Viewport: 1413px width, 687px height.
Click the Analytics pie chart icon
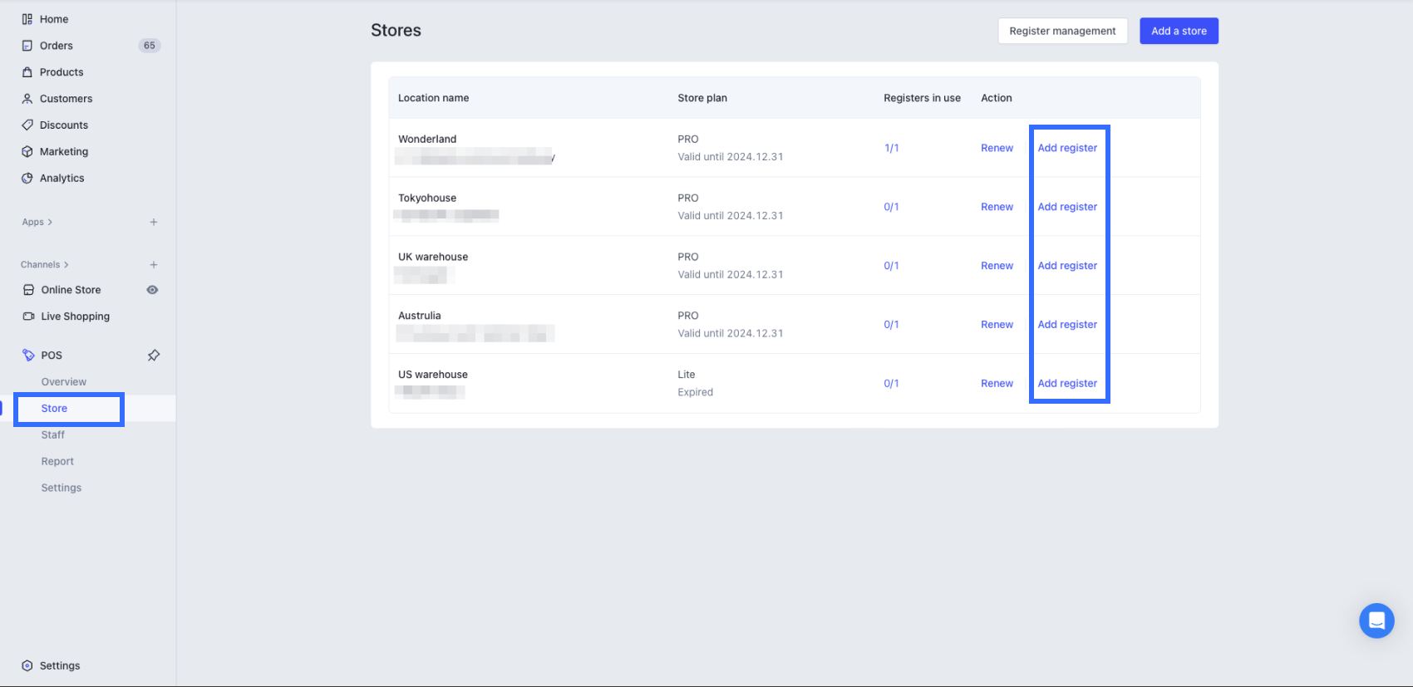tap(27, 179)
